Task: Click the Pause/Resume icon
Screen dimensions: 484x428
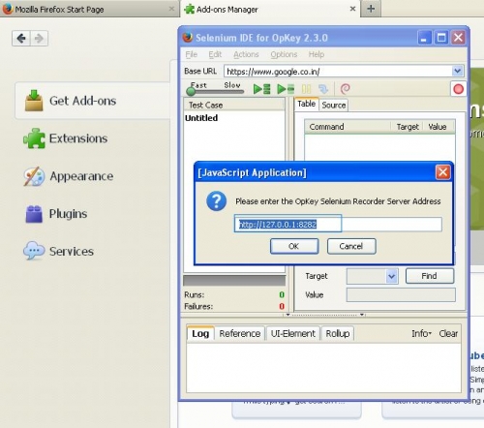Action: [x=306, y=89]
